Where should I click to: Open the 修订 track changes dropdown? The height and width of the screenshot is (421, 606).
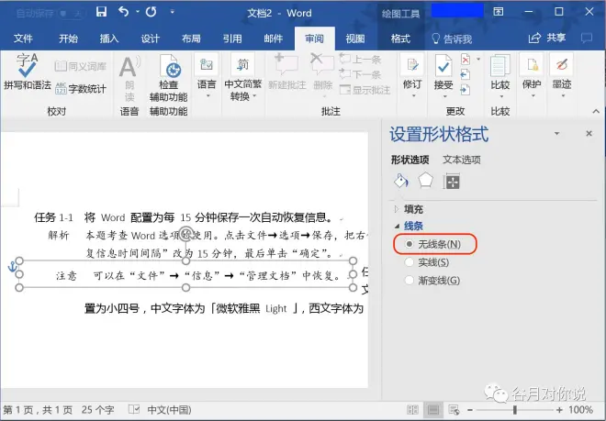click(412, 76)
